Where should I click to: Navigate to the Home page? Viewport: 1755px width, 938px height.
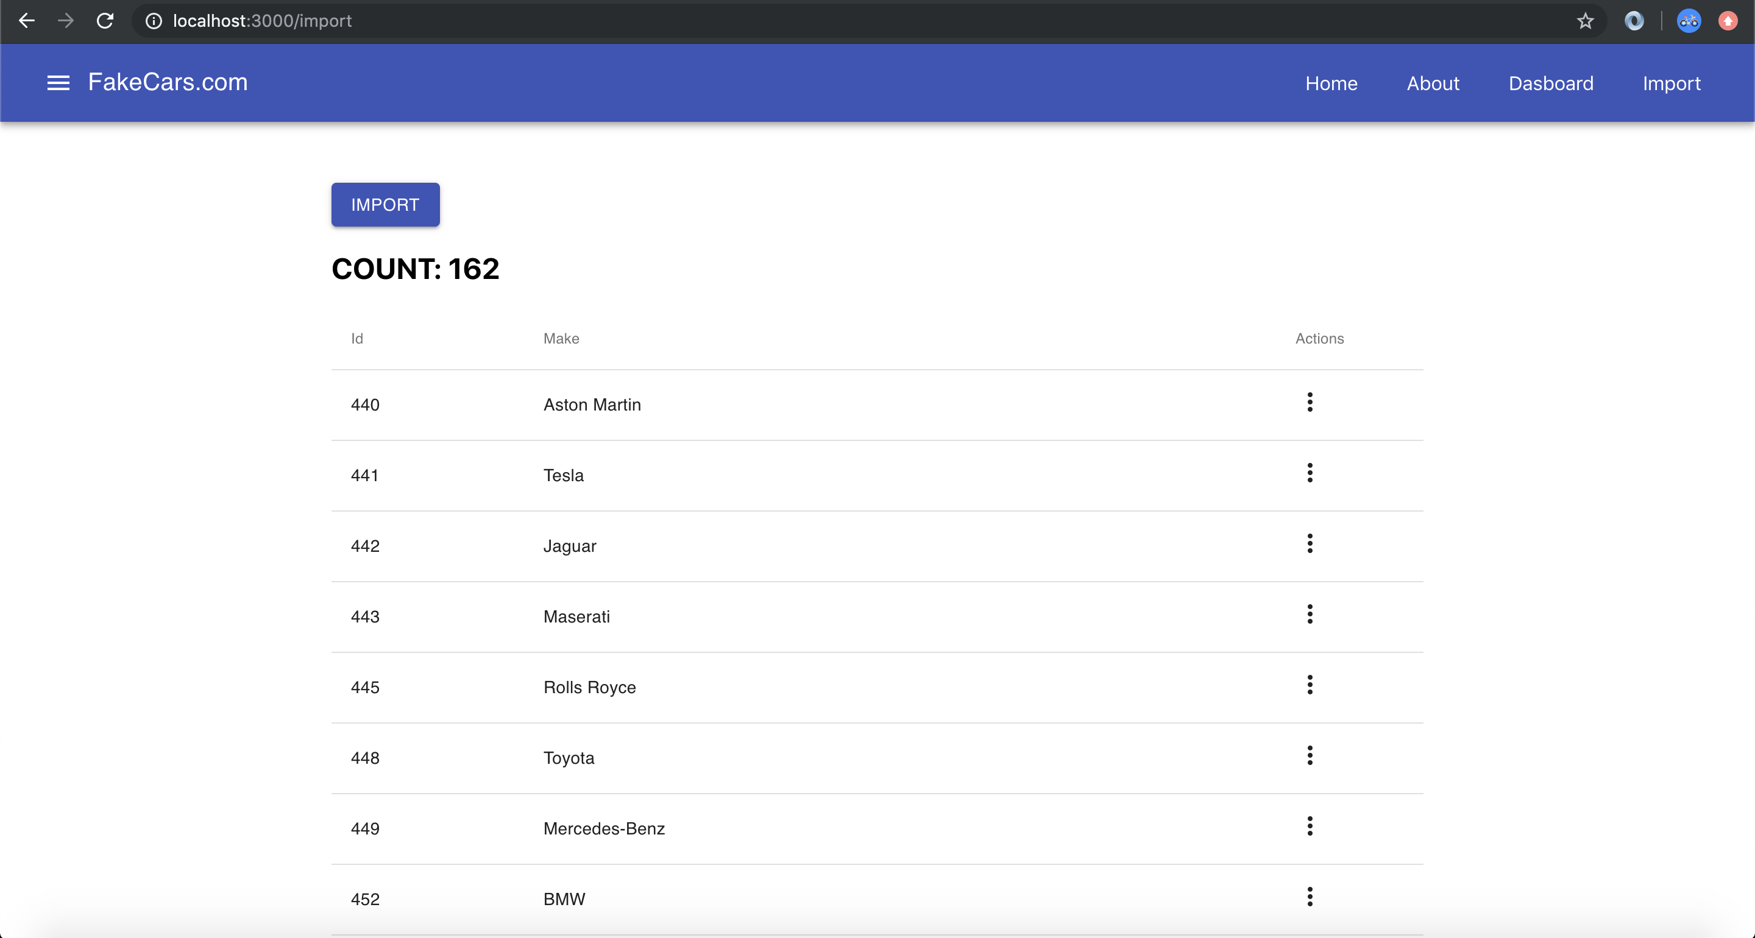pos(1331,83)
